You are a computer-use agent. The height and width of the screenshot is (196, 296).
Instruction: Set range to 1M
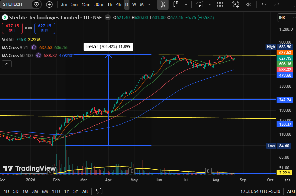point(25,191)
